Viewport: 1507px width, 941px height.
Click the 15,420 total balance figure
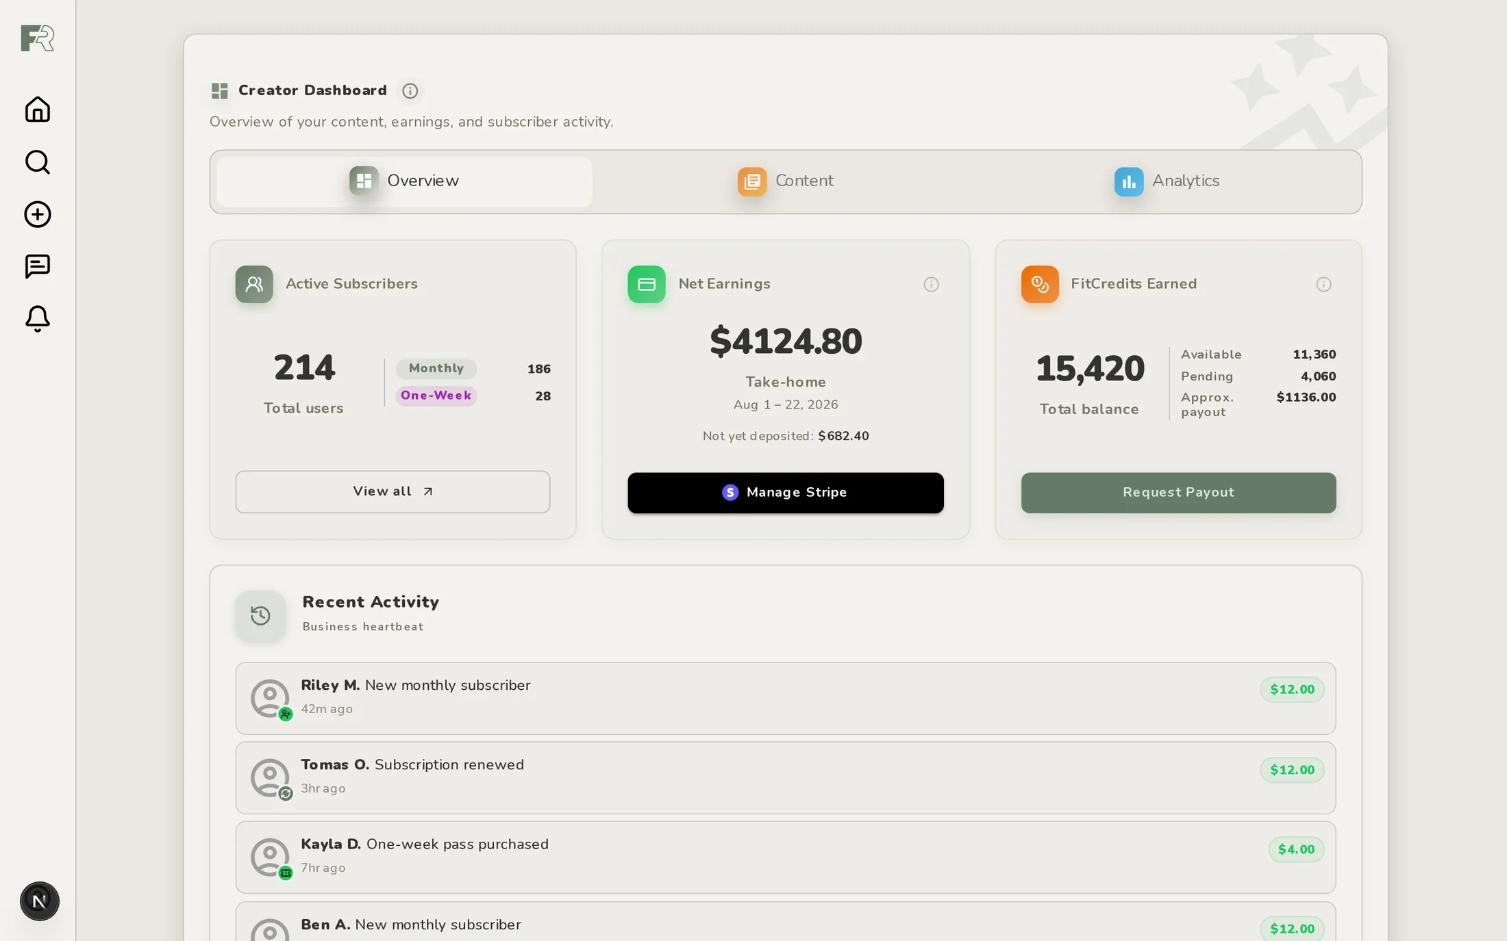[x=1090, y=368]
